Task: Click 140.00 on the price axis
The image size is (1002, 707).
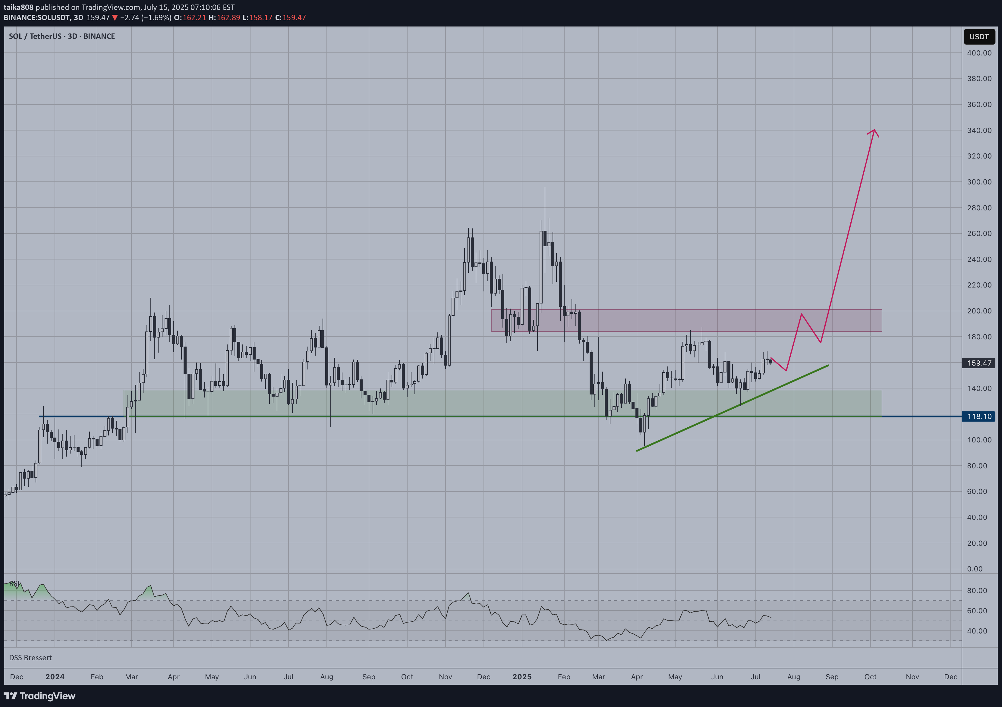Action: [979, 388]
